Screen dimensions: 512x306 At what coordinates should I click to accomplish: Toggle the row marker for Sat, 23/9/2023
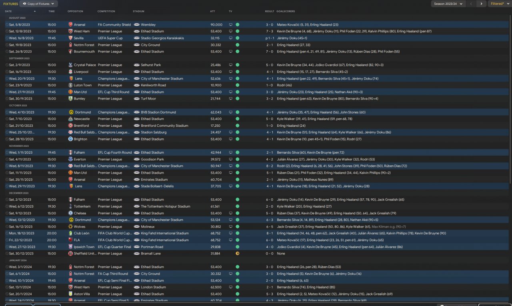tap(7, 85)
